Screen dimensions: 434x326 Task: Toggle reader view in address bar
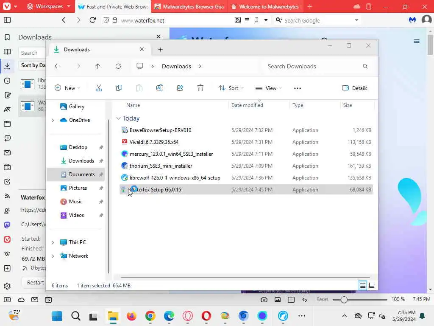tap(247, 20)
